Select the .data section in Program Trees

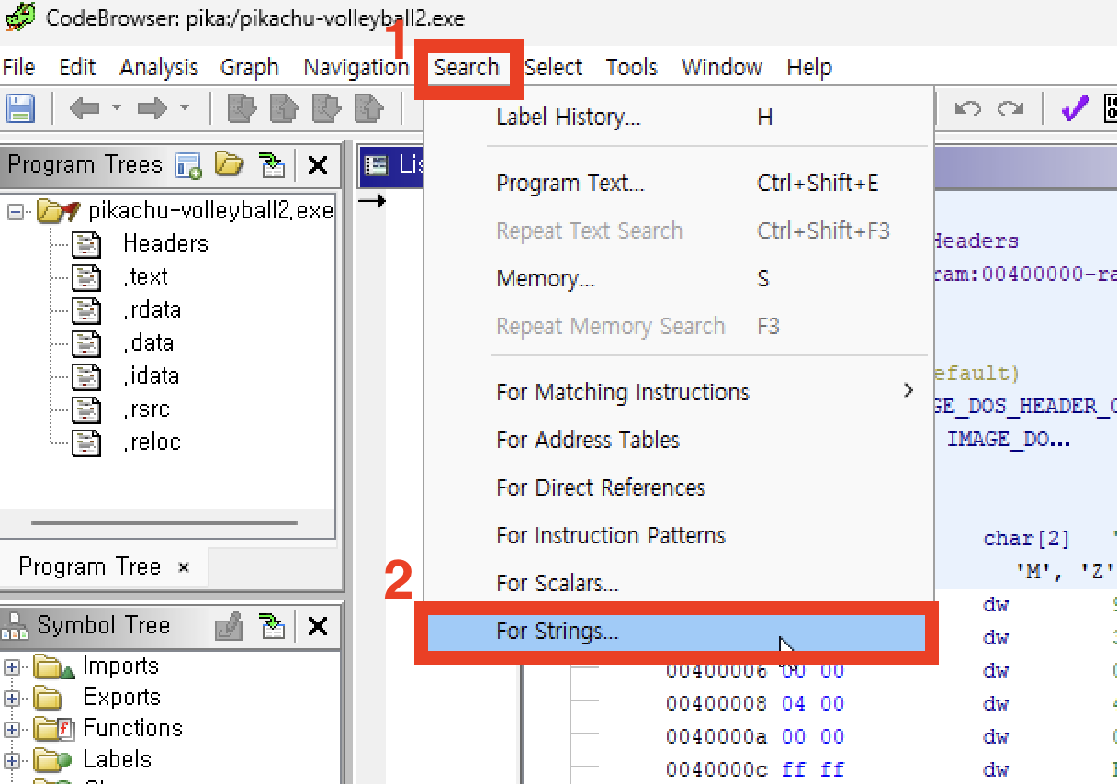(149, 342)
